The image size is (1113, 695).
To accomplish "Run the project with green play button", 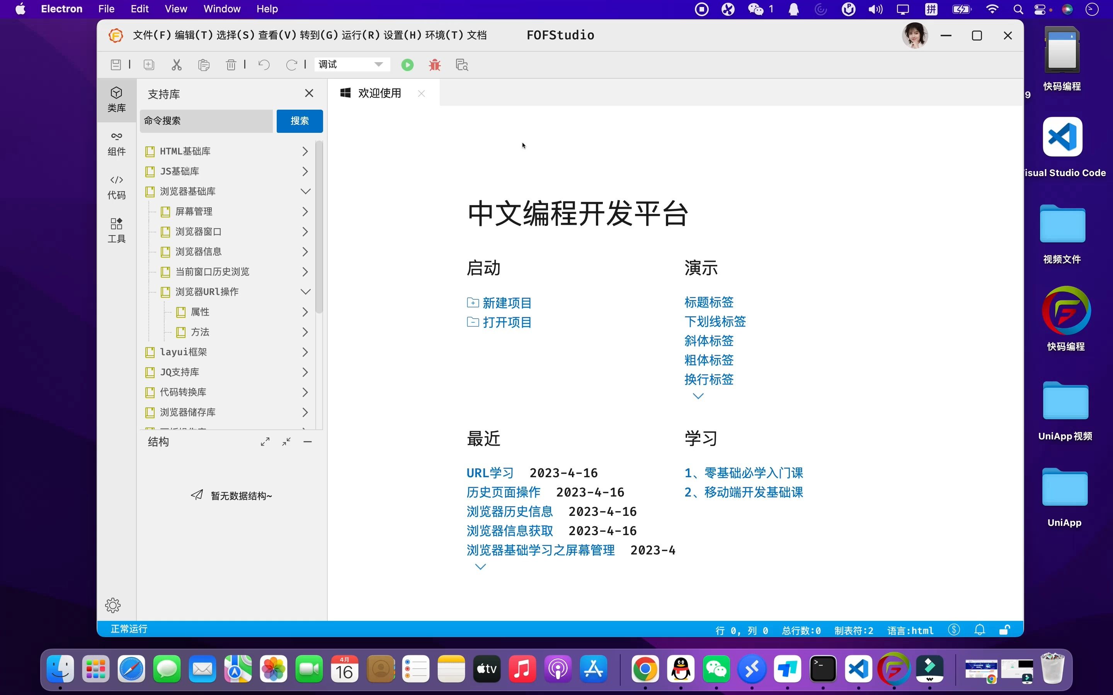I will (407, 65).
